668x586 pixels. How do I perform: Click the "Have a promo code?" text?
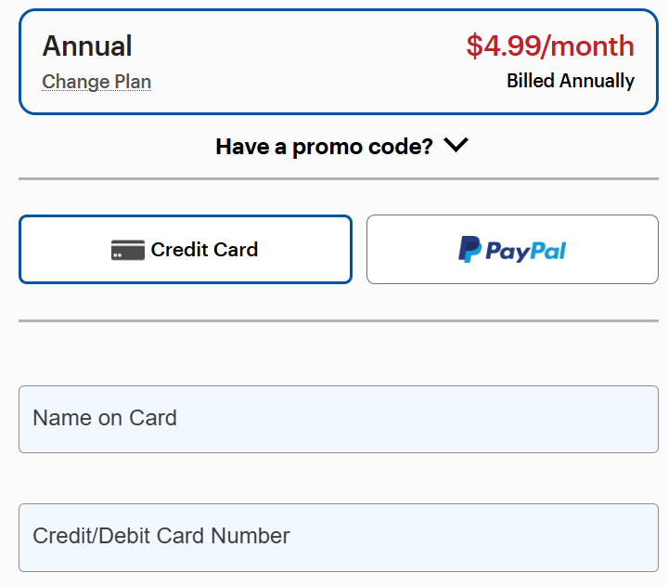point(324,147)
